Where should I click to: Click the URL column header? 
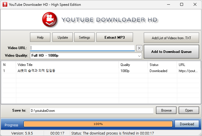189,65
